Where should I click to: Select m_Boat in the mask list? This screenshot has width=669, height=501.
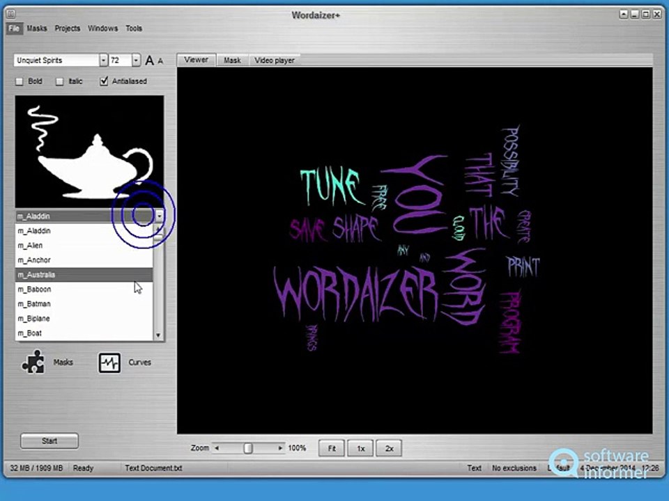point(84,333)
